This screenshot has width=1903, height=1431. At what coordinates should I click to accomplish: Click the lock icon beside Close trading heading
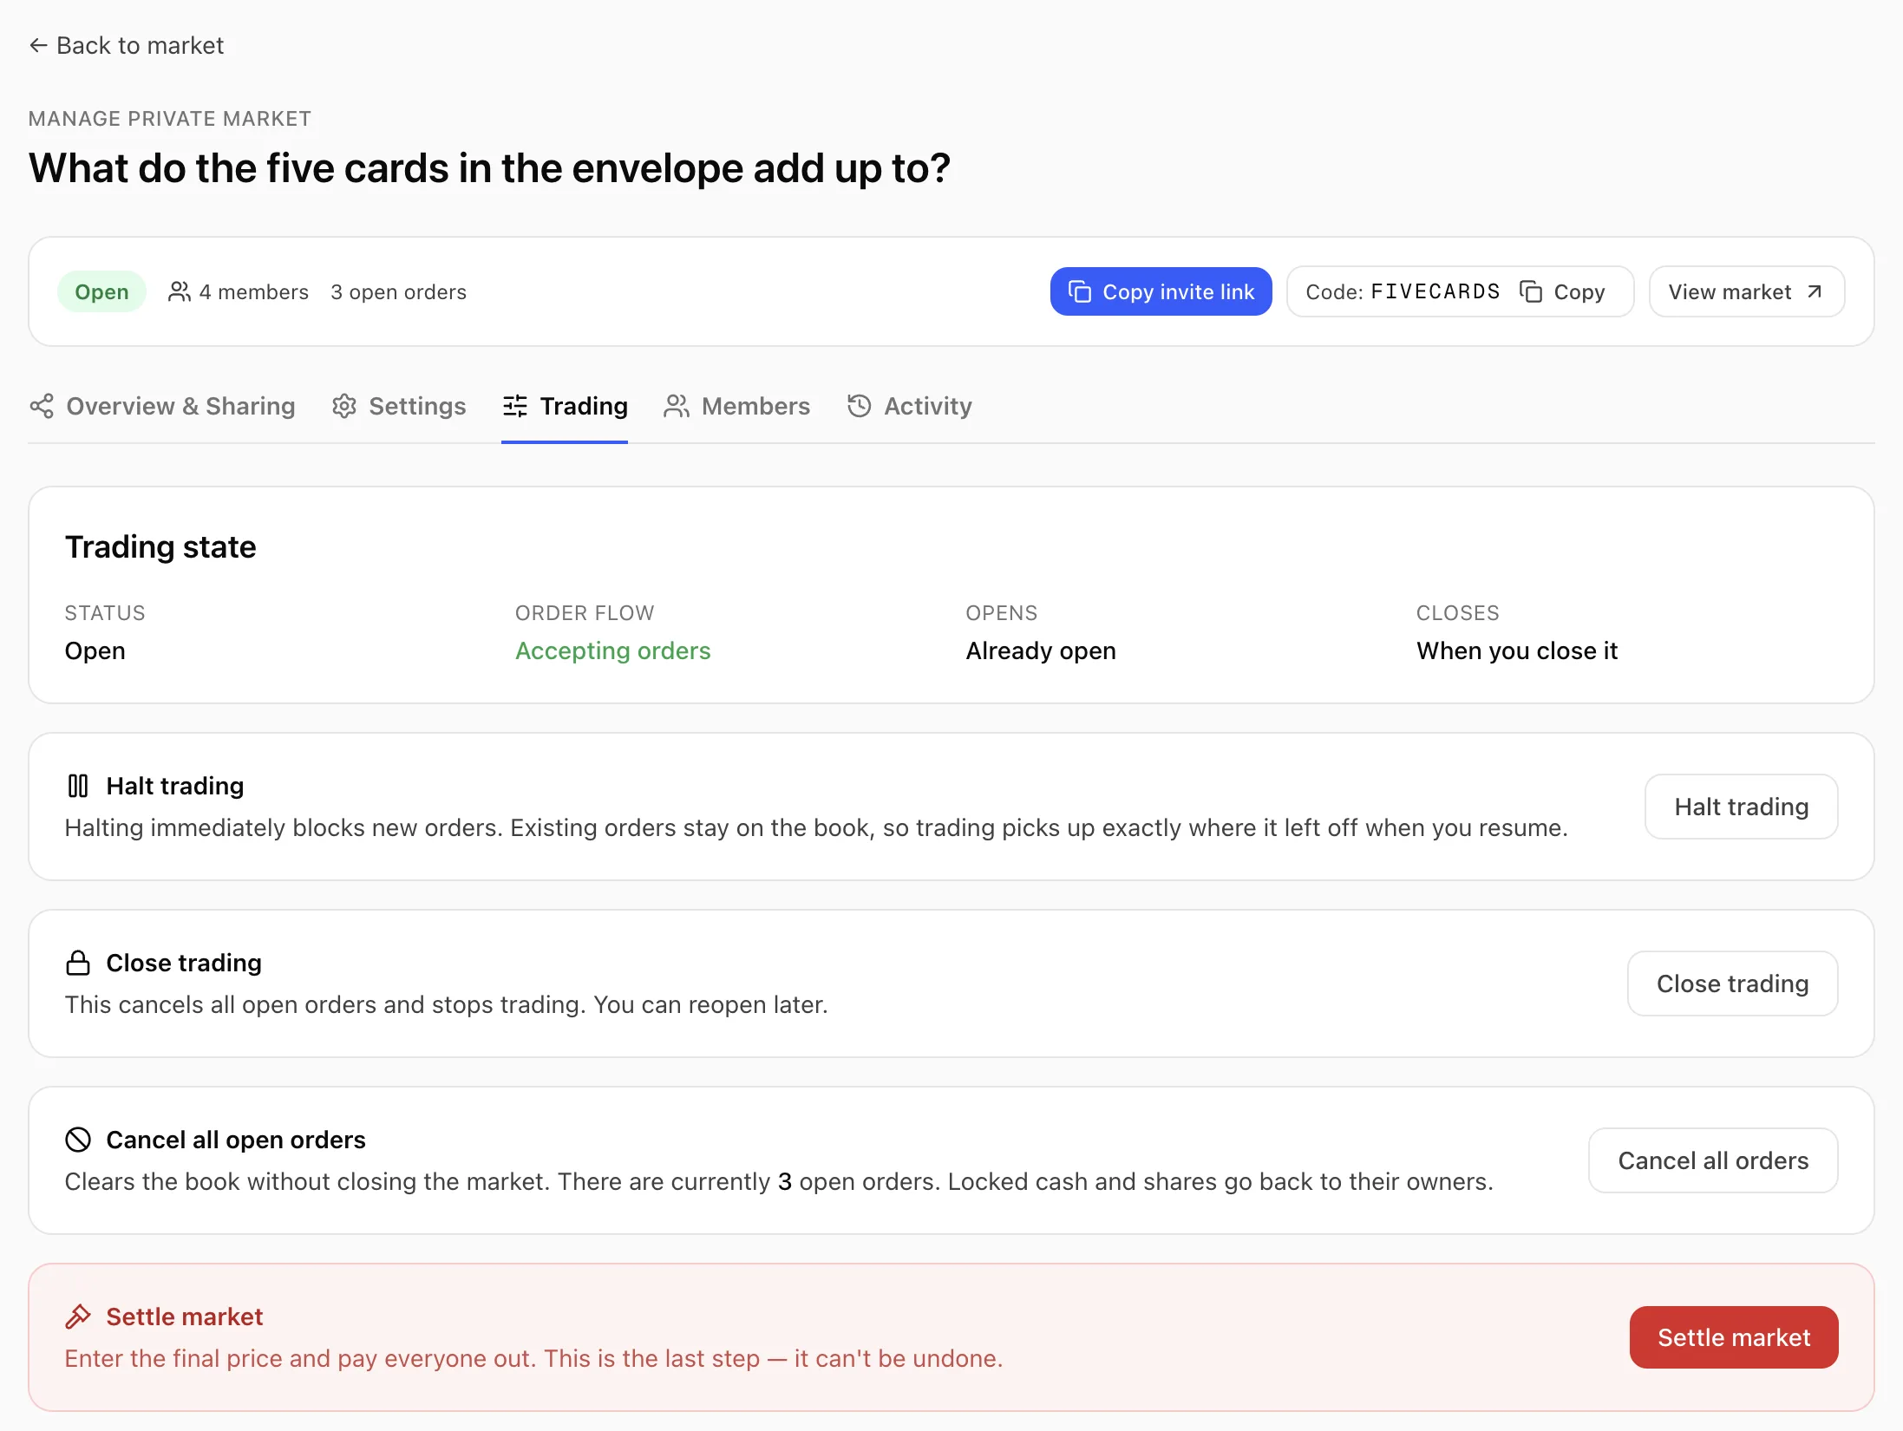pos(78,963)
